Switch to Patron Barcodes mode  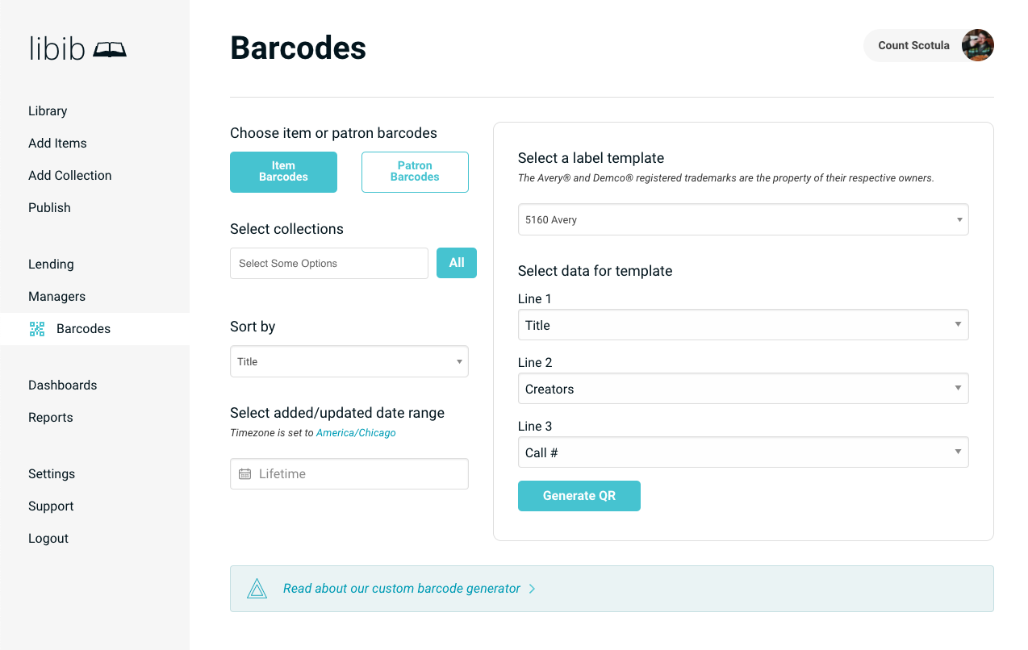[415, 172]
